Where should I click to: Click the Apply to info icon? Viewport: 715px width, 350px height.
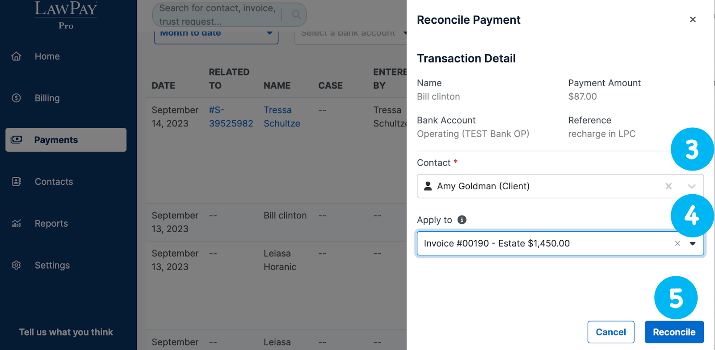tap(462, 220)
